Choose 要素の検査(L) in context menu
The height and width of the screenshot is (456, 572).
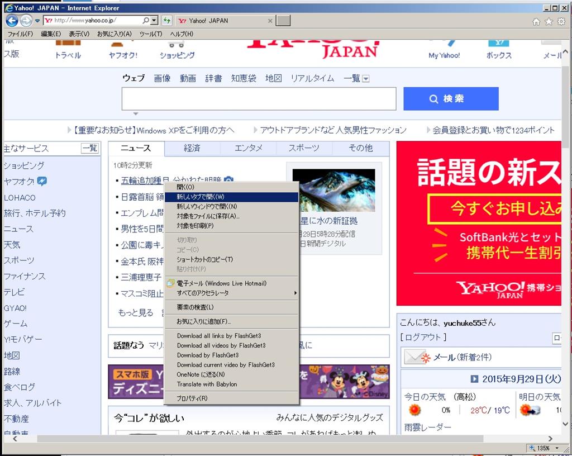click(x=232, y=307)
